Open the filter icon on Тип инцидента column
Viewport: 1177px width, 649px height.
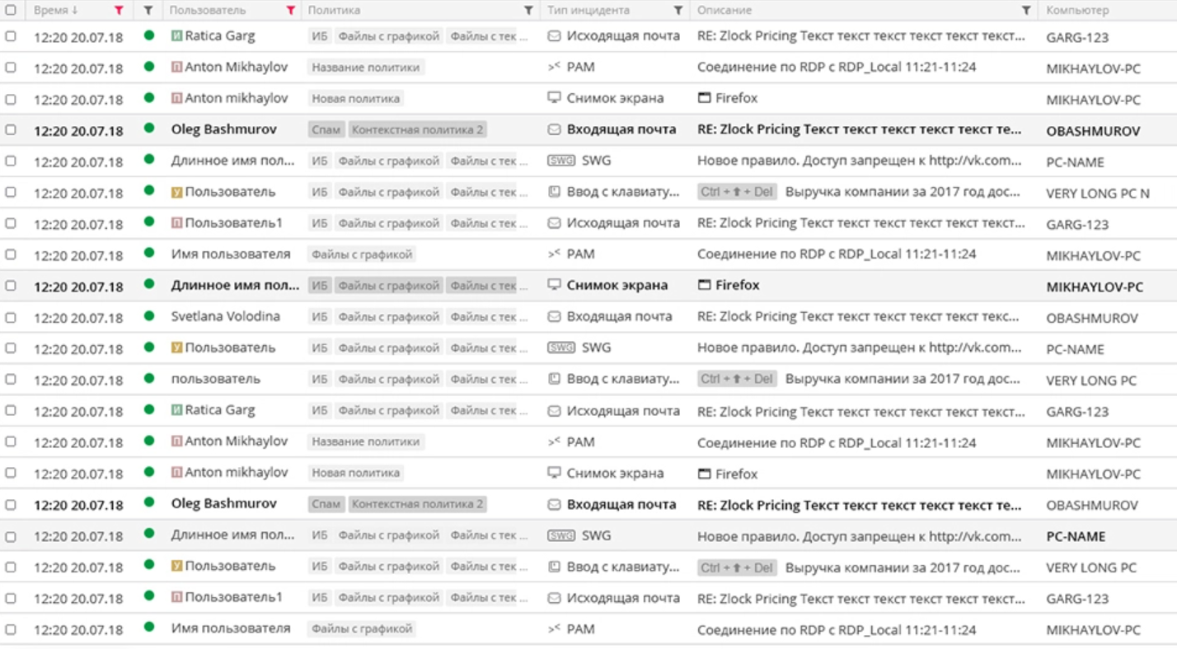click(678, 11)
